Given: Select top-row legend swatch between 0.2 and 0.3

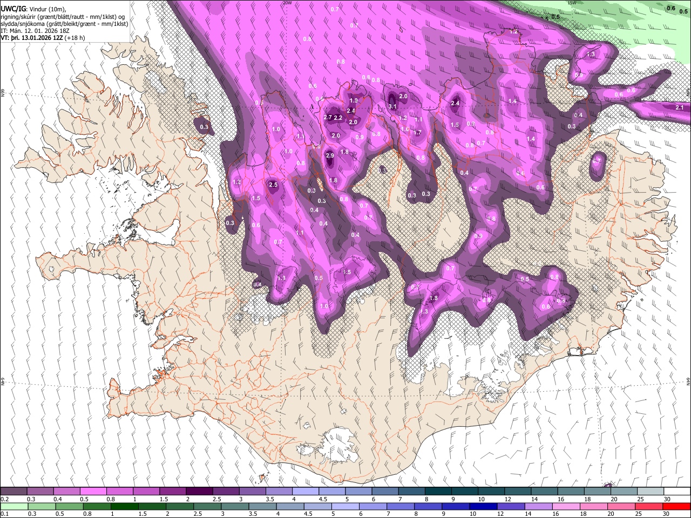Looking at the screenshot, I should point(13,492).
